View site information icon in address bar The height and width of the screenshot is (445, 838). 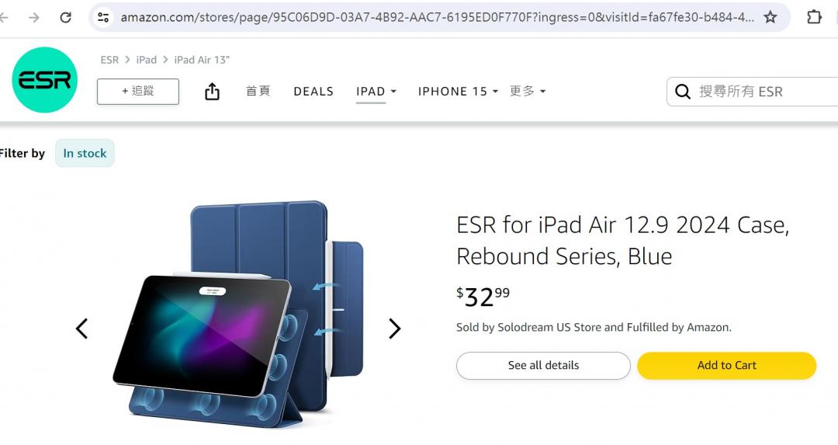coord(104,17)
